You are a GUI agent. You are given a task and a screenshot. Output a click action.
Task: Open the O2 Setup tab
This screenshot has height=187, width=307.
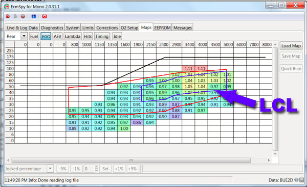(x=129, y=28)
